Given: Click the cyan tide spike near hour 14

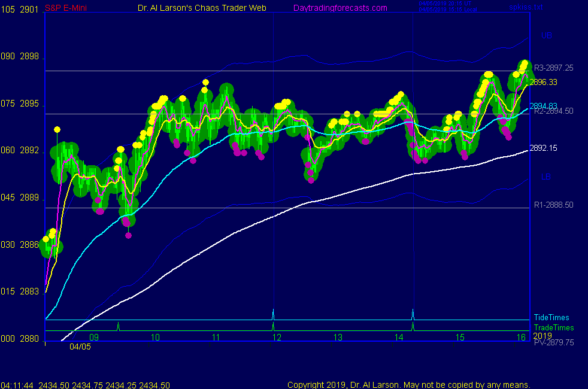Looking at the screenshot, I should [x=413, y=314].
